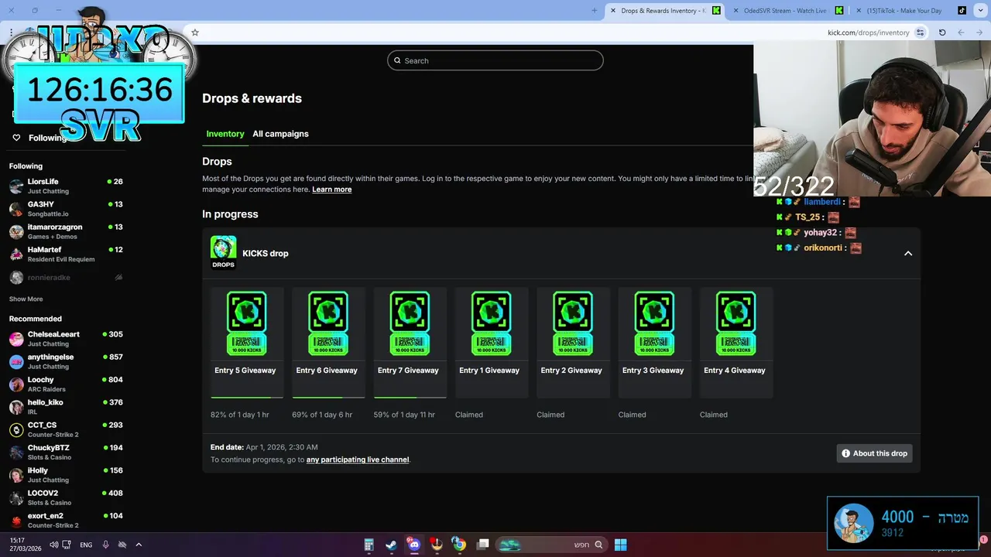This screenshot has height=557, width=991.
Task: Click the About this drop button
Action: 874,453
